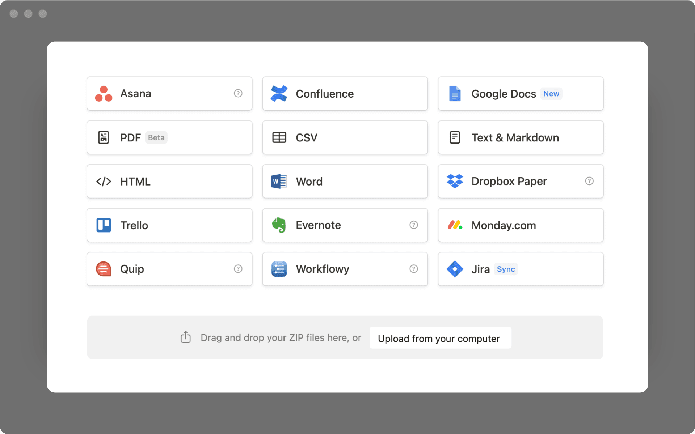Select the Dropbox Paper icon

click(455, 181)
